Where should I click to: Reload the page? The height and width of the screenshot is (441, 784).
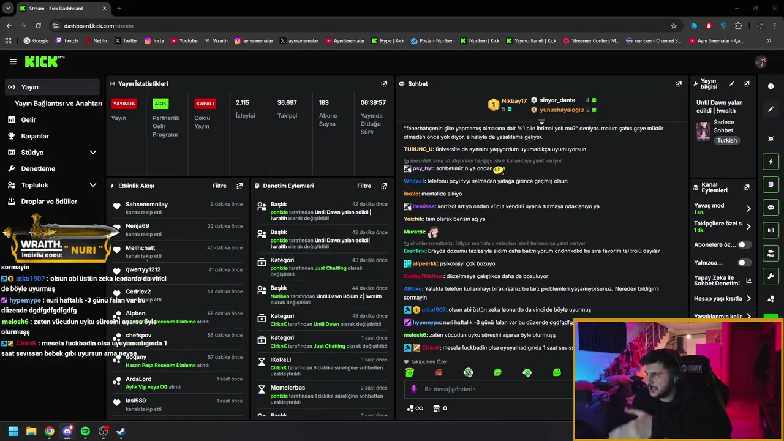point(38,26)
